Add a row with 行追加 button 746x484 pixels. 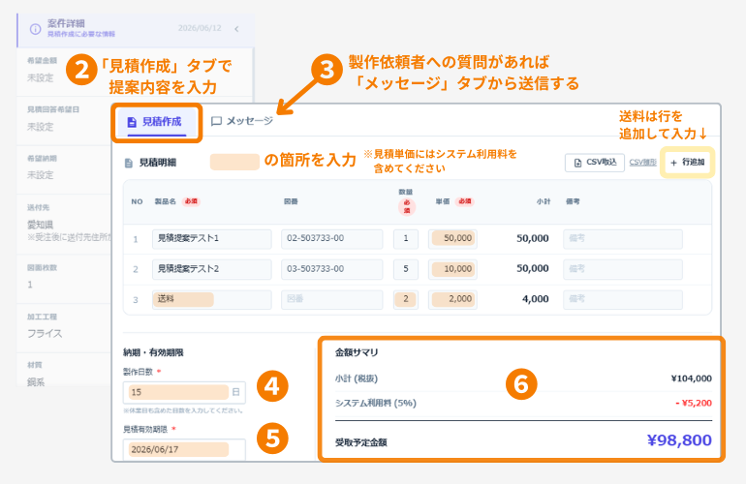[687, 163]
